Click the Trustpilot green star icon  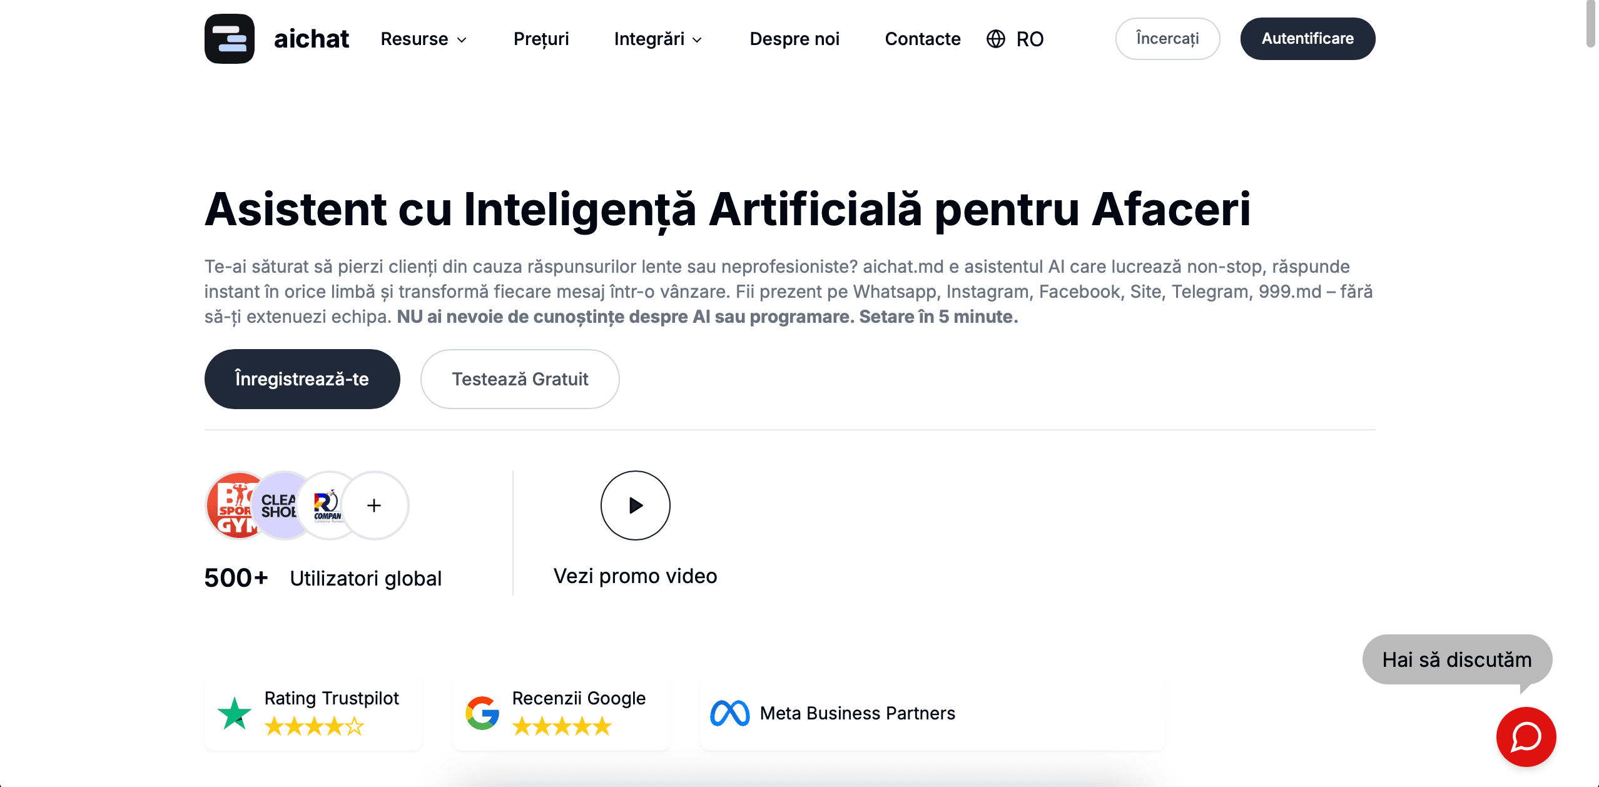pyautogui.click(x=235, y=713)
